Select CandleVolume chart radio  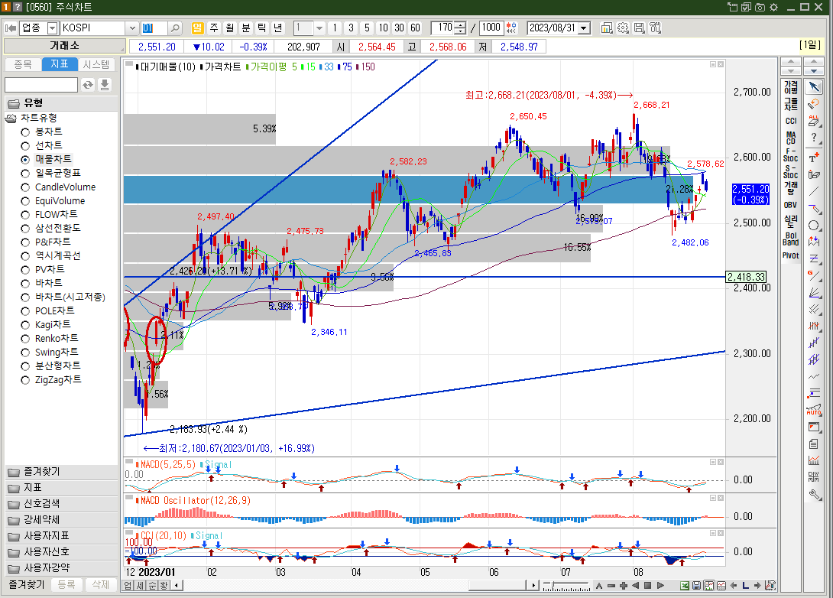[25, 187]
